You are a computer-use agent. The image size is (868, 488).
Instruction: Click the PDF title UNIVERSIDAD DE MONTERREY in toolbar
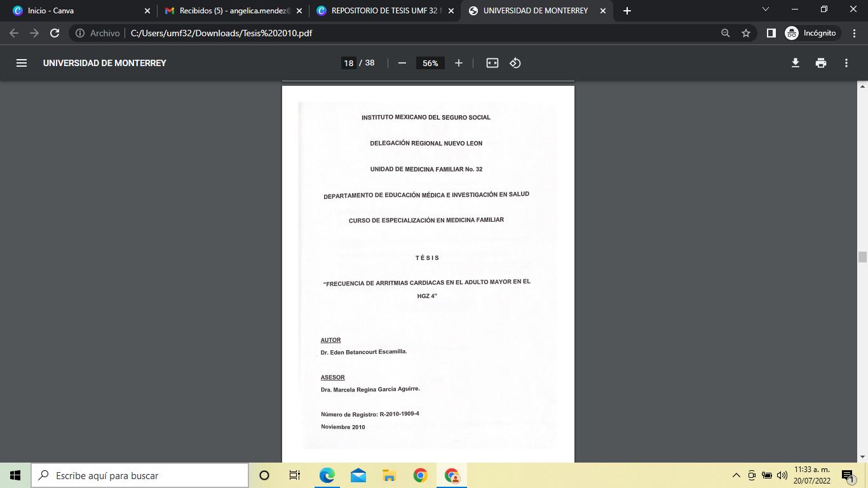[x=105, y=63]
